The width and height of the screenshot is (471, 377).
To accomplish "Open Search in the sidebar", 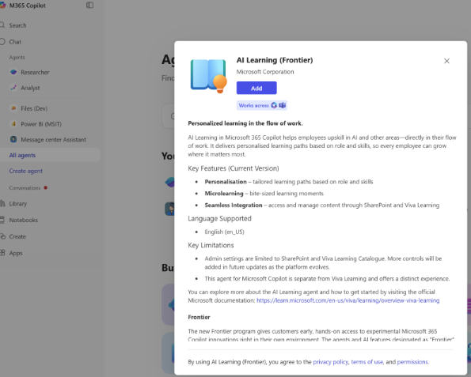I will click(x=17, y=25).
